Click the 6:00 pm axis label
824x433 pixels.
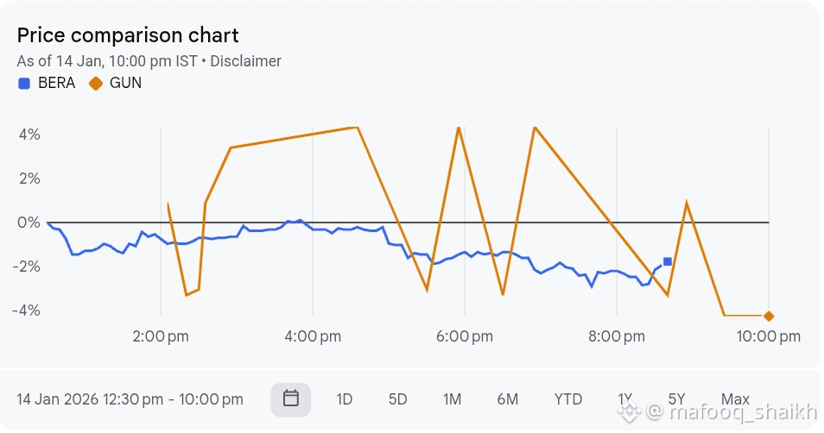pyautogui.click(x=464, y=336)
